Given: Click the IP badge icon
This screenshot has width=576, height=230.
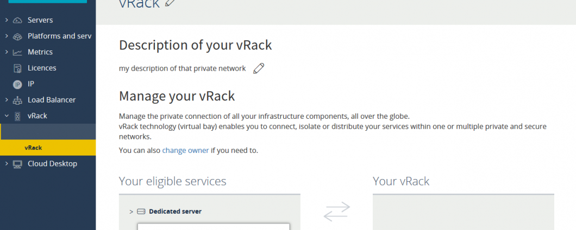Looking at the screenshot, I should click(17, 84).
